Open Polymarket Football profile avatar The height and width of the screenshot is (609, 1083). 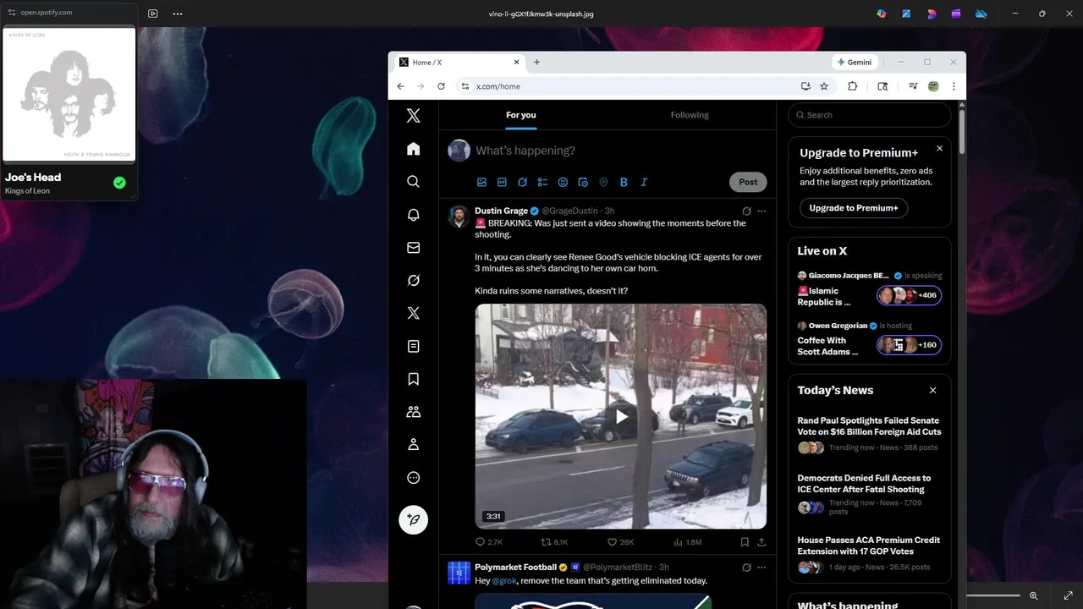(x=459, y=573)
